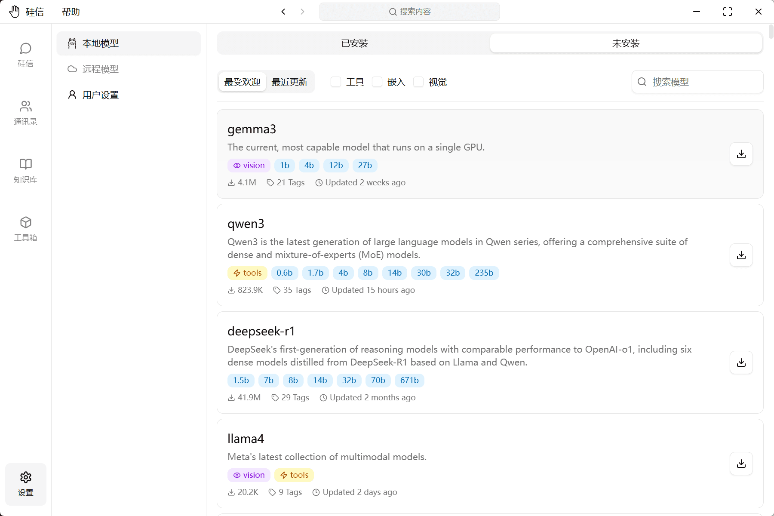Viewport: 774px width, 516px height.
Task: Select the 27b size tag of gemma3
Action: pos(365,166)
